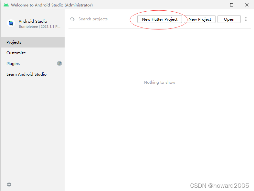Click the search magnifier icon
The width and height of the screenshot is (254, 191).
click(x=73, y=19)
